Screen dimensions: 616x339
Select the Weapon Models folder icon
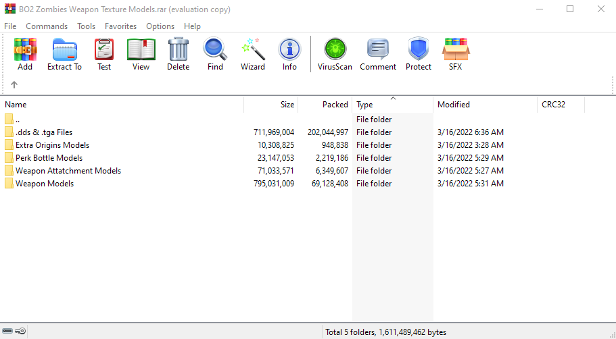[9, 184]
